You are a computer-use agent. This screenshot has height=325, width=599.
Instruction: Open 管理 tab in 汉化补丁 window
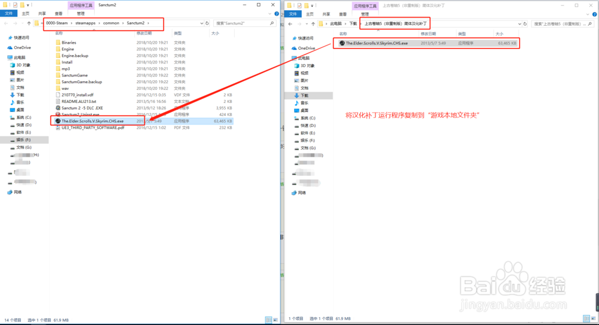(x=365, y=14)
